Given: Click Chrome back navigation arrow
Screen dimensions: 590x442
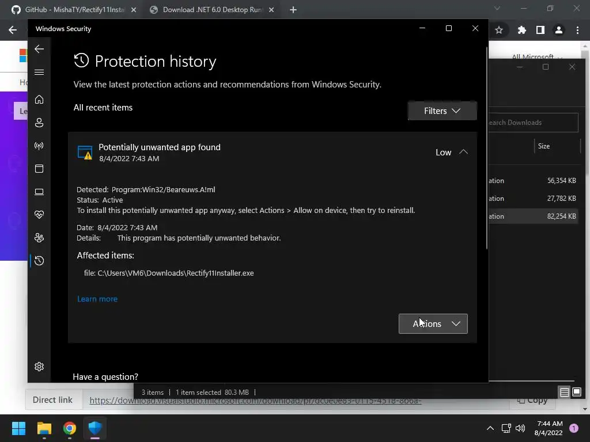Looking at the screenshot, I should (x=13, y=30).
